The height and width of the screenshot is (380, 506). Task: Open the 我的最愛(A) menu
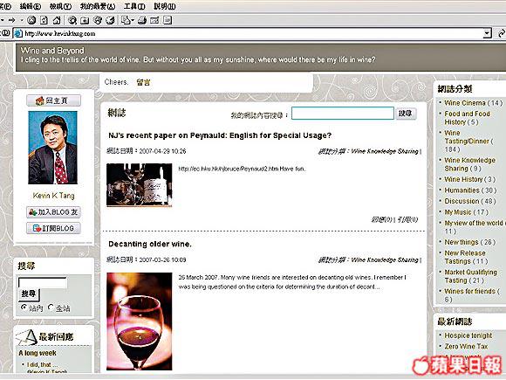[98, 6]
